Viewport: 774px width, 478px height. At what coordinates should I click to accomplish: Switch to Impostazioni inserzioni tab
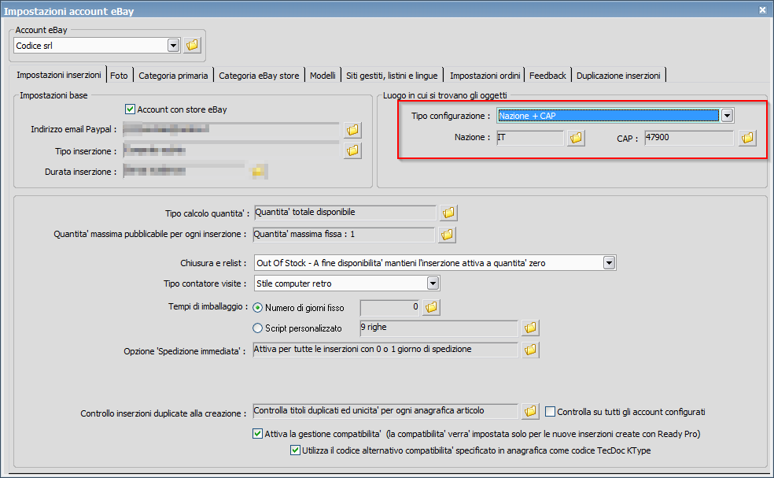(x=59, y=75)
